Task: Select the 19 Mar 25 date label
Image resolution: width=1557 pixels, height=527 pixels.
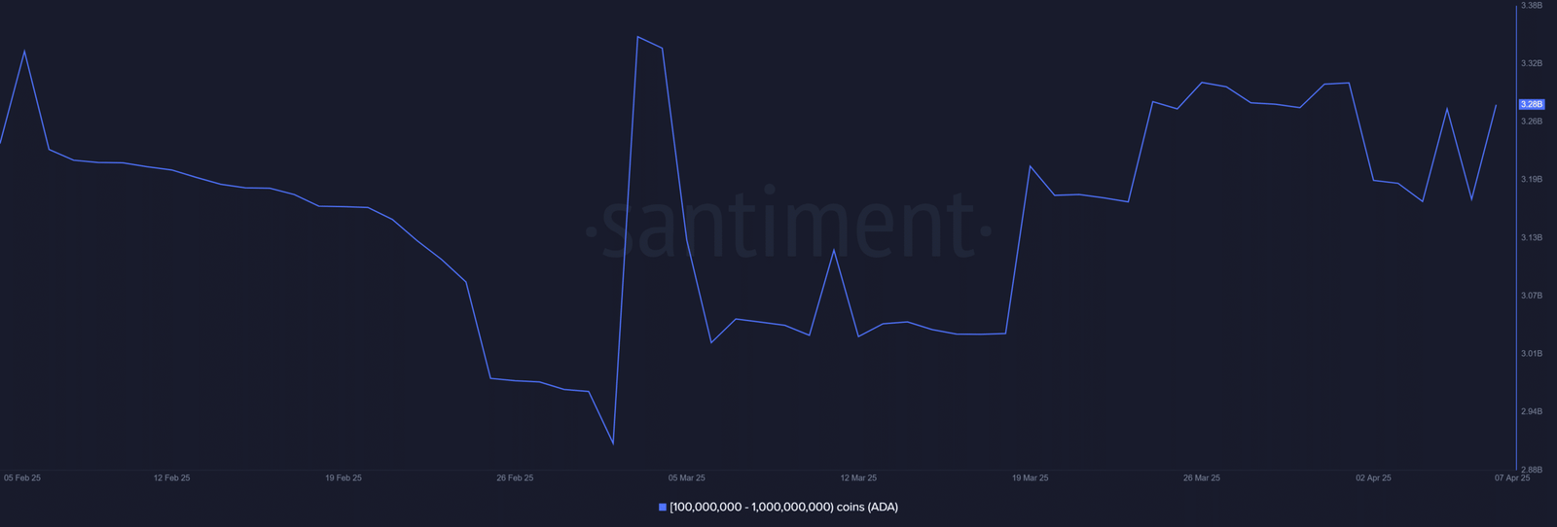Action: pyautogui.click(x=1030, y=478)
